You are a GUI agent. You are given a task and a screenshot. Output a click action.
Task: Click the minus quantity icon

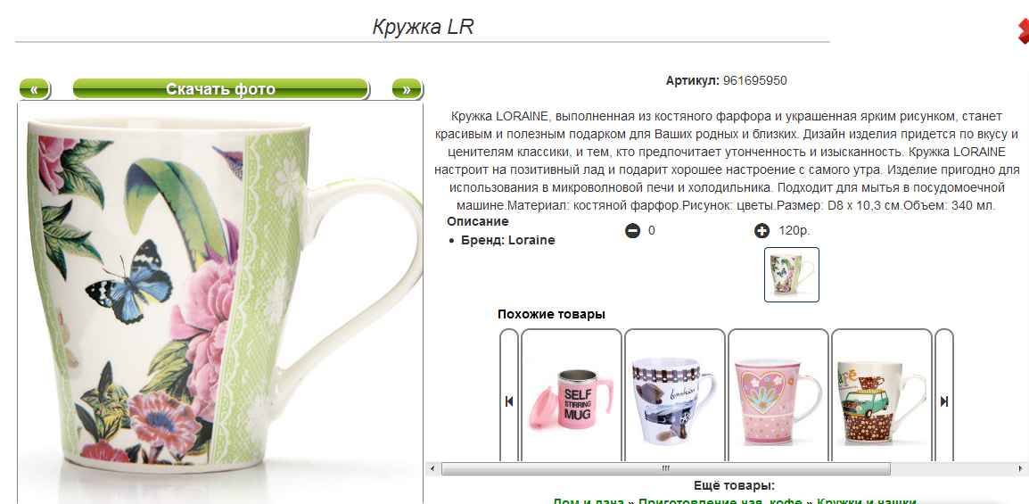pos(632,231)
